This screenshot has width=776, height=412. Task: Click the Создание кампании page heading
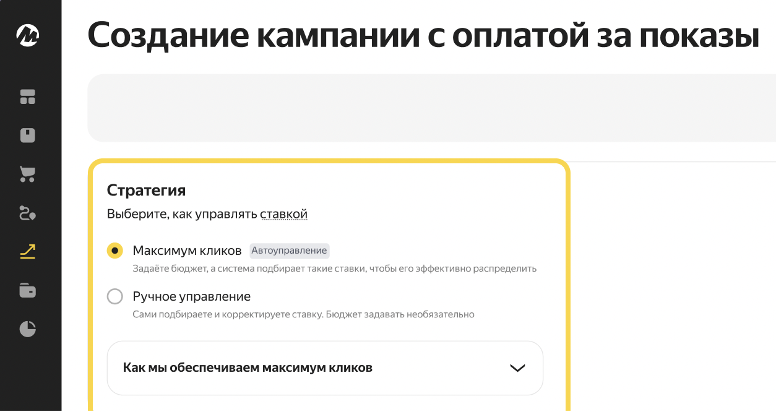[424, 35]
